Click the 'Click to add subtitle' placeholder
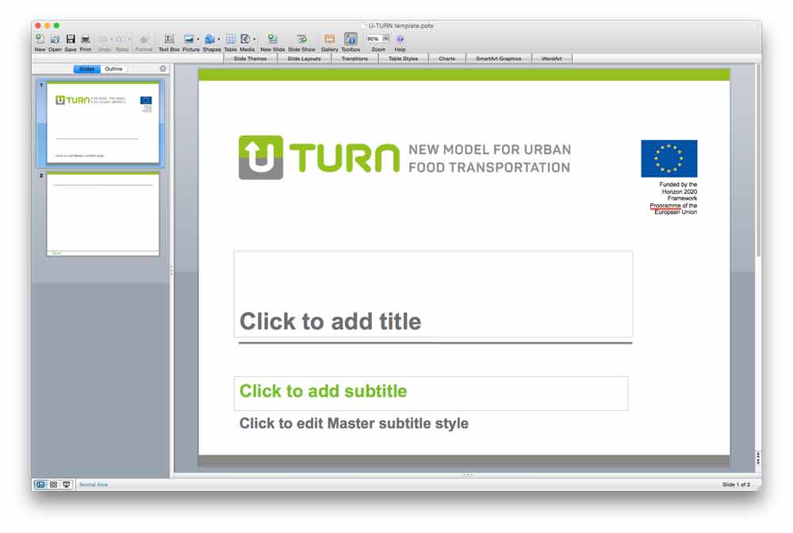Viewport: 793px width, 533px height. click(x=431, y=393)
